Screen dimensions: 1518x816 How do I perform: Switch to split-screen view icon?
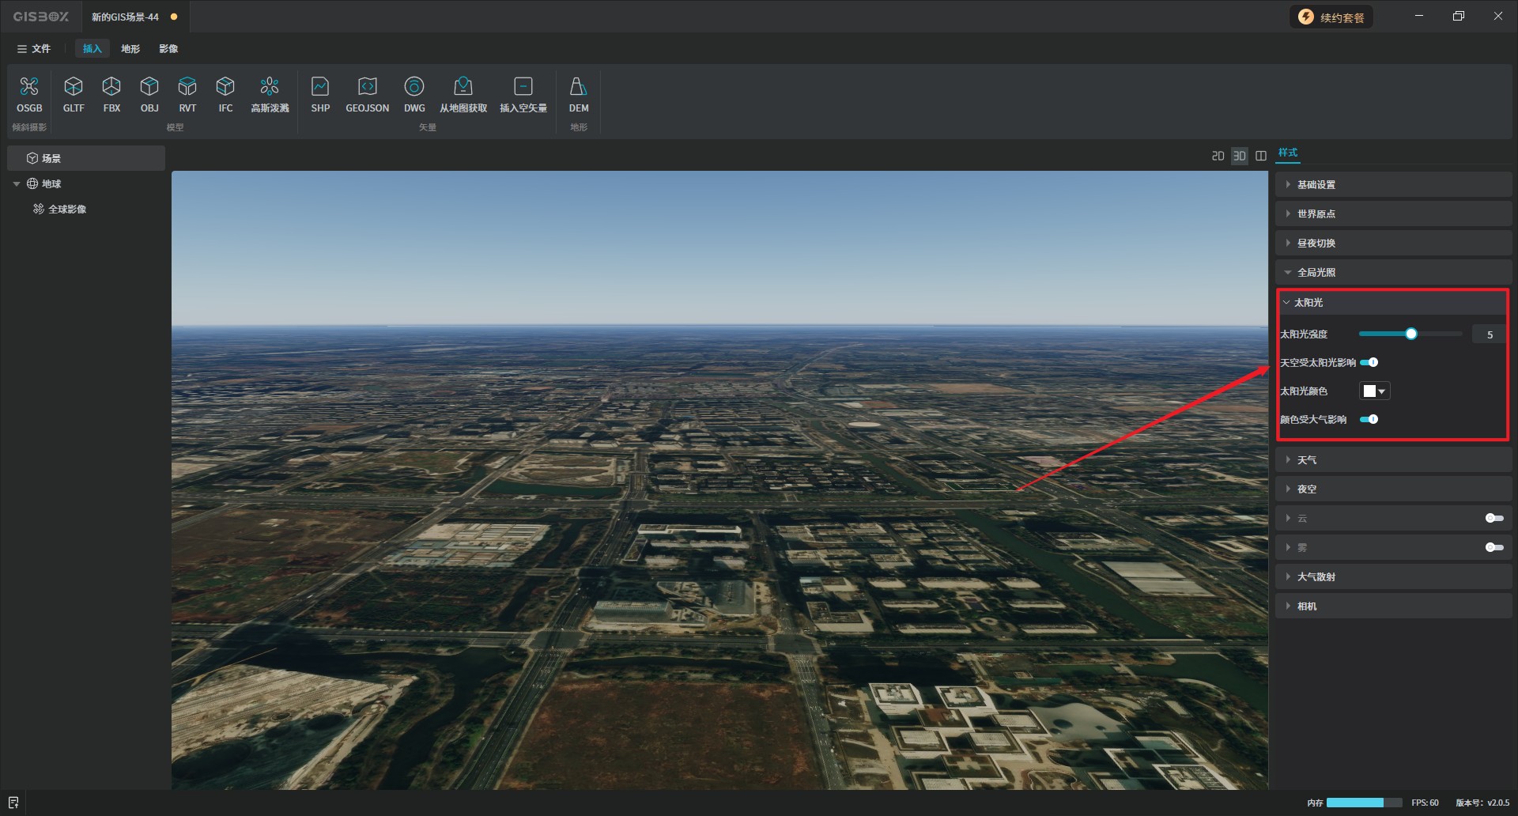(1261, 156)
